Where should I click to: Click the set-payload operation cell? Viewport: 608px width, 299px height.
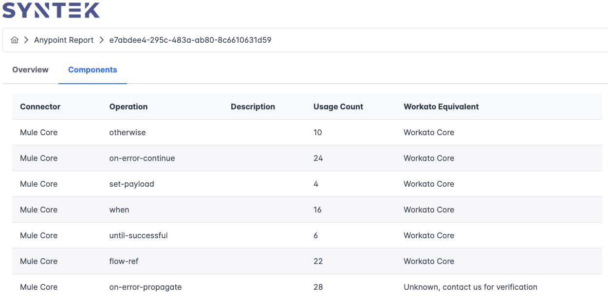(x=131, y=184)
